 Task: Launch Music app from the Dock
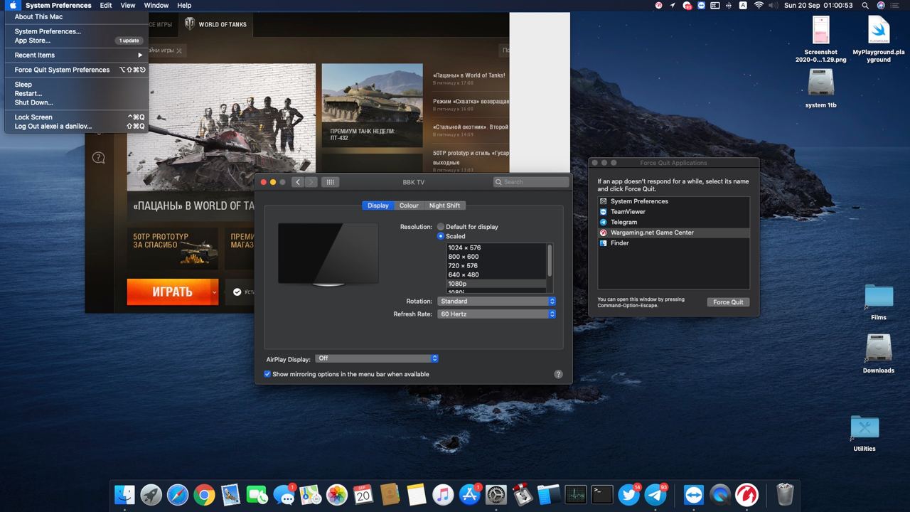click(x=443, y=494)
